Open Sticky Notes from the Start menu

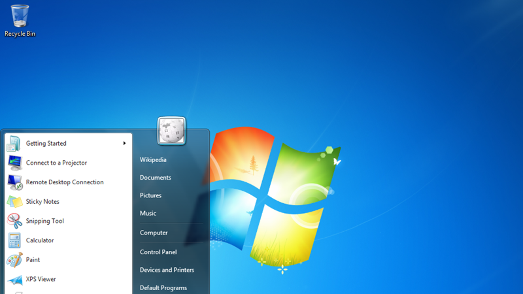pyautogui.click(x=68, y=202)
